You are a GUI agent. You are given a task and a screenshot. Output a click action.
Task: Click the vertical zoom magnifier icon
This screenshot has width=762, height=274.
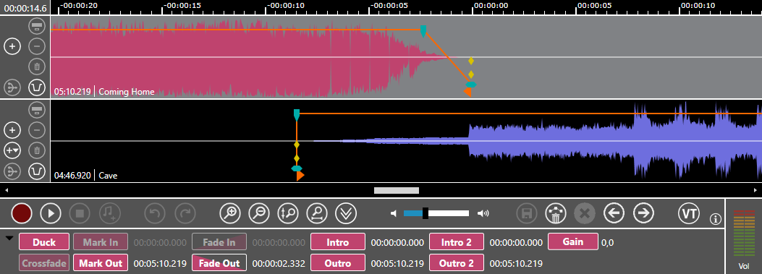[x=288, y=213]
